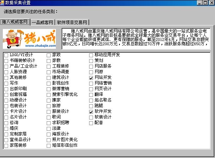Select the 猪八戒威客网 tab
The image size is (215, 158).
pyautogui.click(x=15, y=22)
